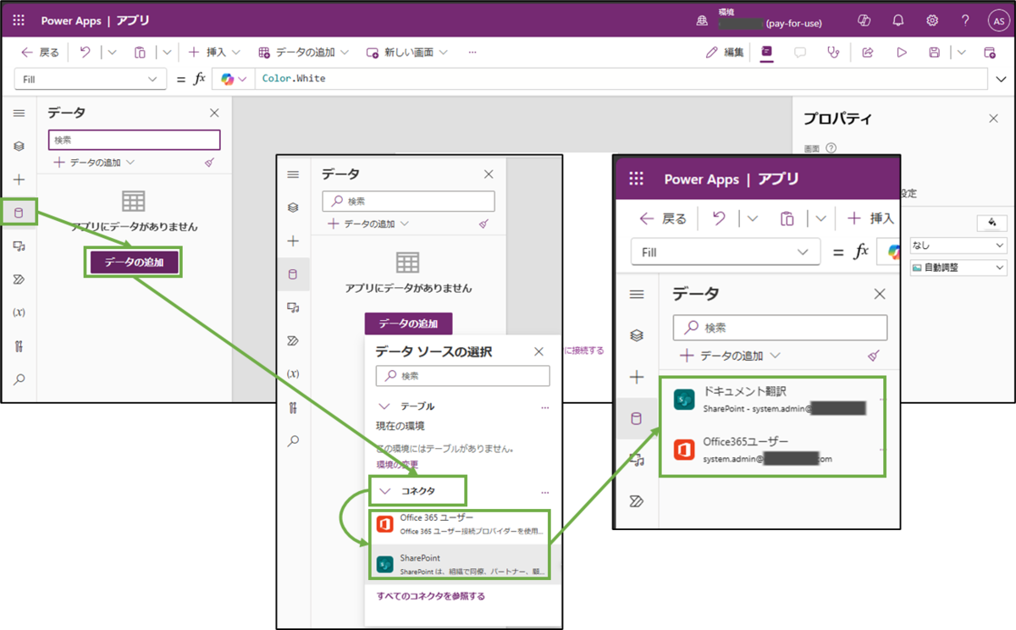Open the 自動調整 dropdown in the properties panel

click(958, 268)
